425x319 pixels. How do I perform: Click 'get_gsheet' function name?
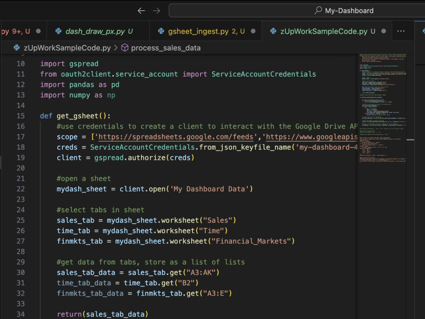click(77, 116)
